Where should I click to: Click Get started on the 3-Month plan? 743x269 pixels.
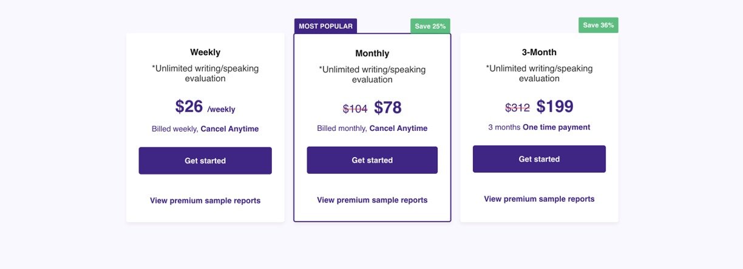(539, 159)
